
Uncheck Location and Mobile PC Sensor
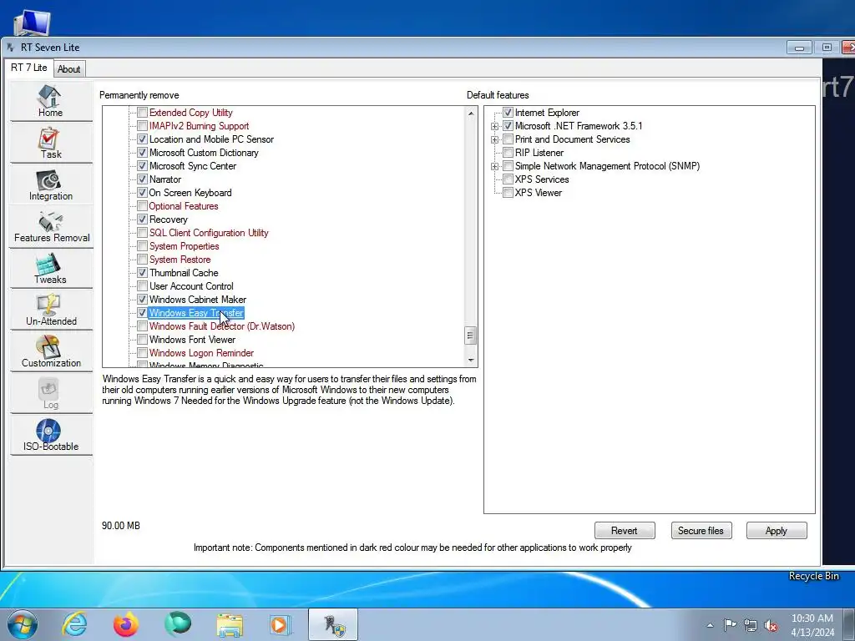click(142, 139)
